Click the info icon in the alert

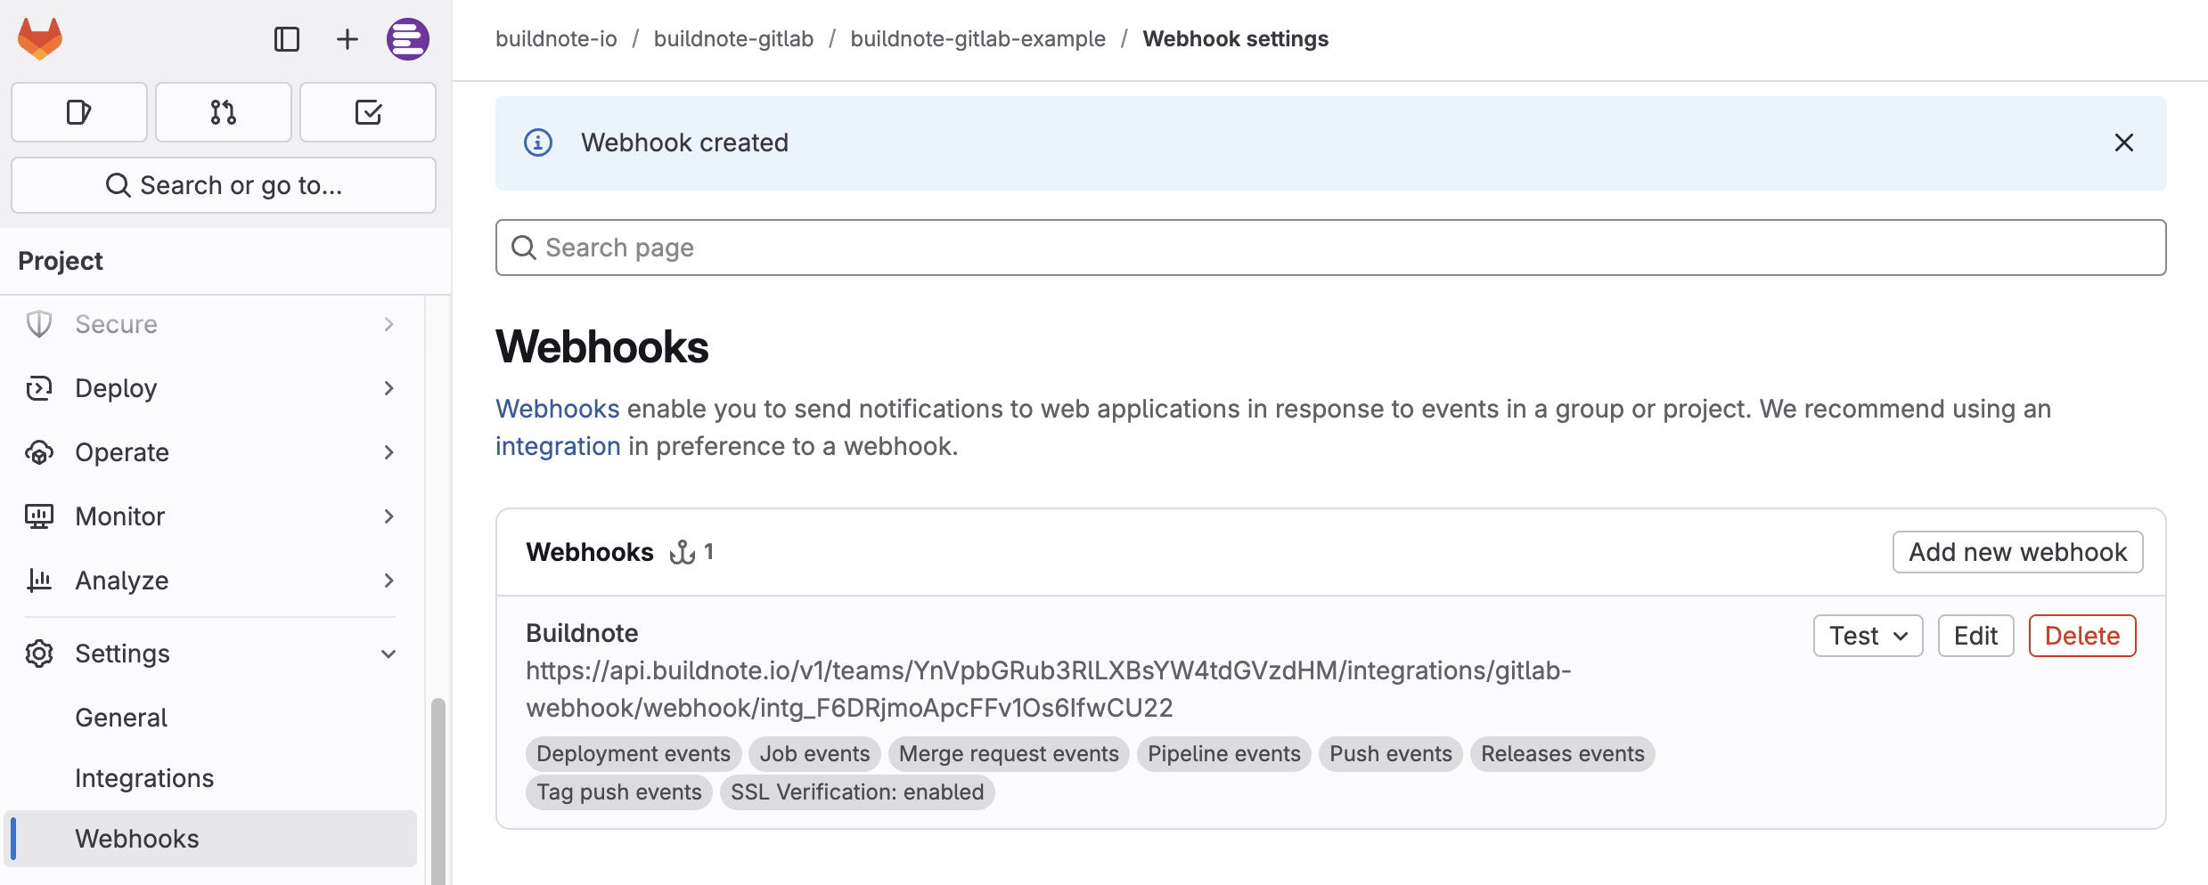click(x=538, y=142)
